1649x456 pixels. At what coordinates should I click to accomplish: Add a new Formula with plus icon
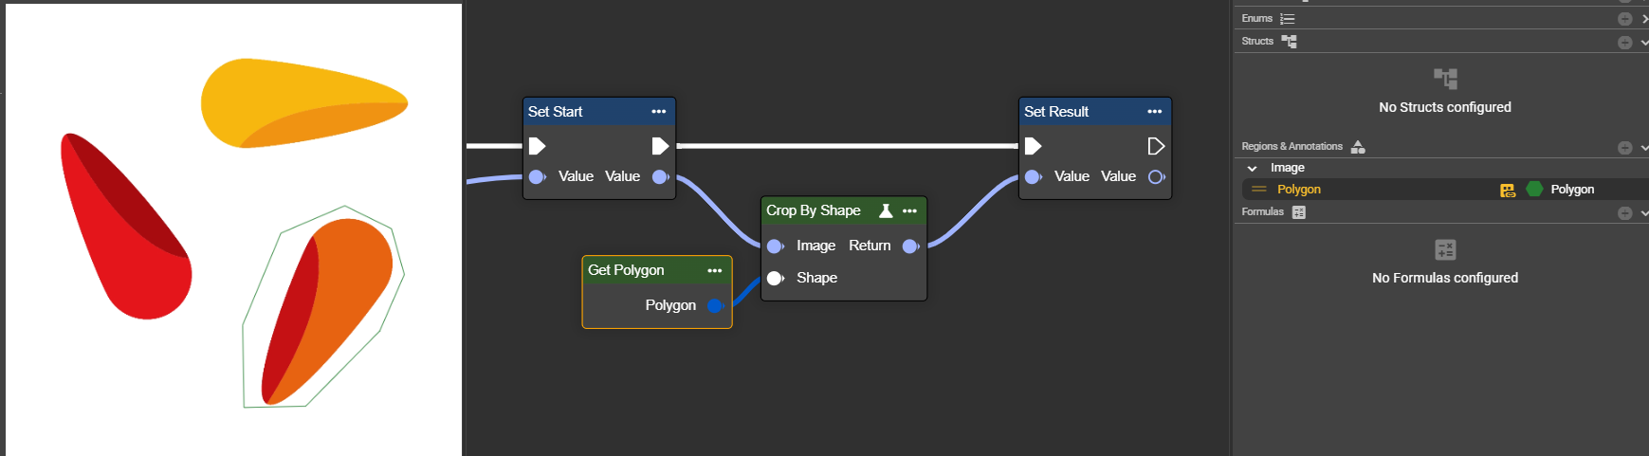point(1624,212)
